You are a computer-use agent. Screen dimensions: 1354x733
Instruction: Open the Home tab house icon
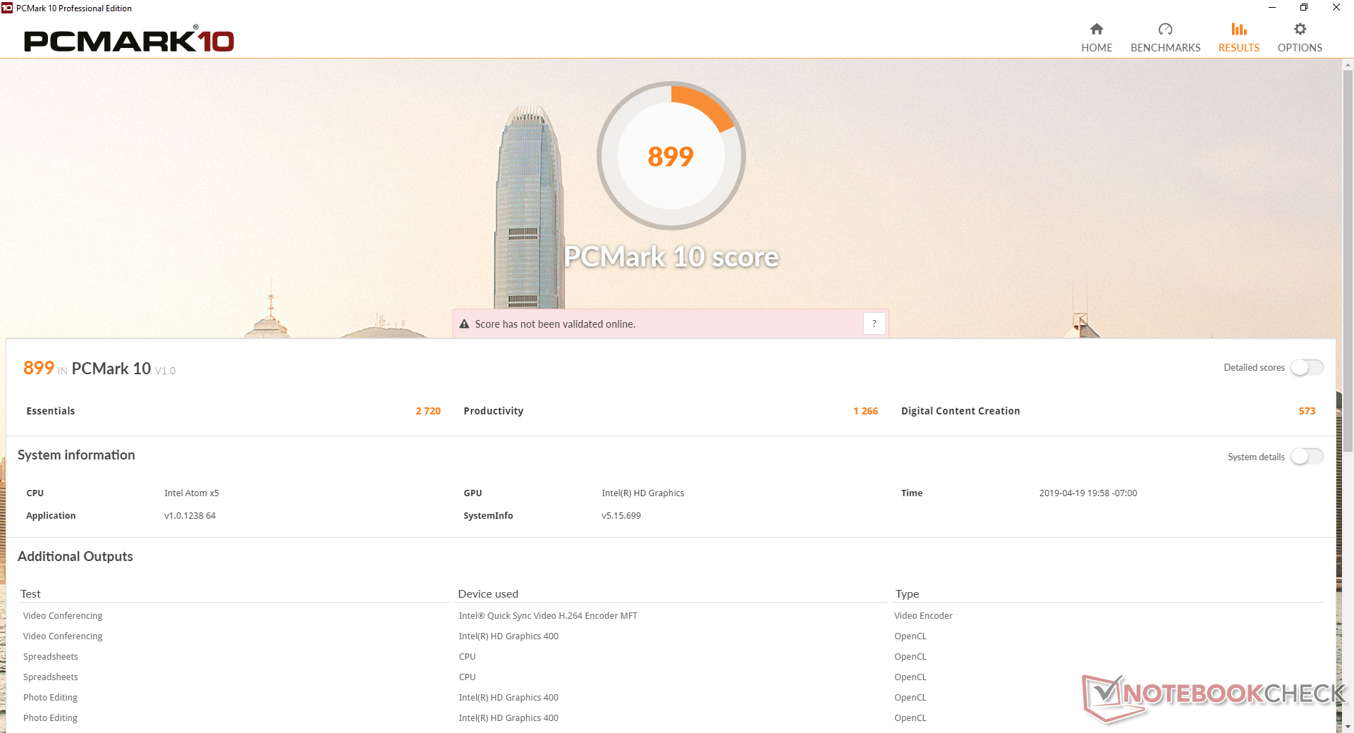click(1097, 29)
